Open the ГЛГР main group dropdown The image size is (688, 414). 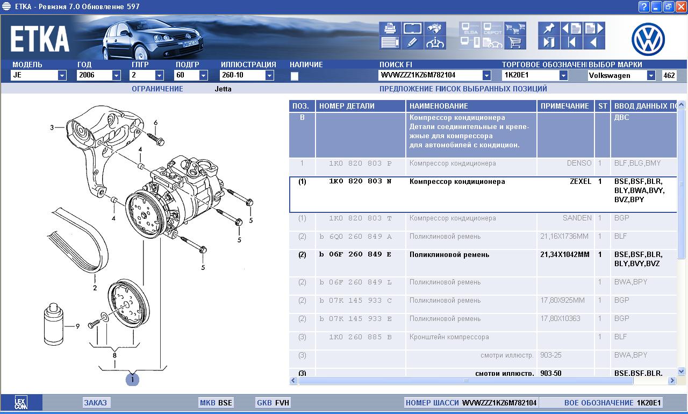pos(159,76)
